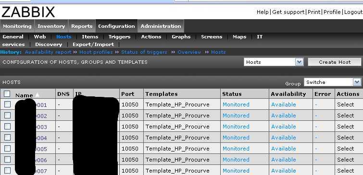Open the Get support link
This screenshot has width=363, height=175.
(288, 12)
